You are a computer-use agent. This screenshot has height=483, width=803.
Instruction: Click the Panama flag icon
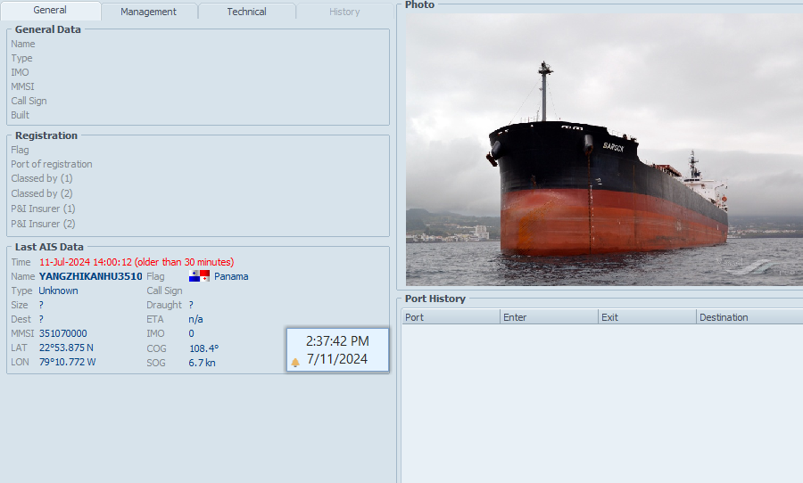[199, 276]
